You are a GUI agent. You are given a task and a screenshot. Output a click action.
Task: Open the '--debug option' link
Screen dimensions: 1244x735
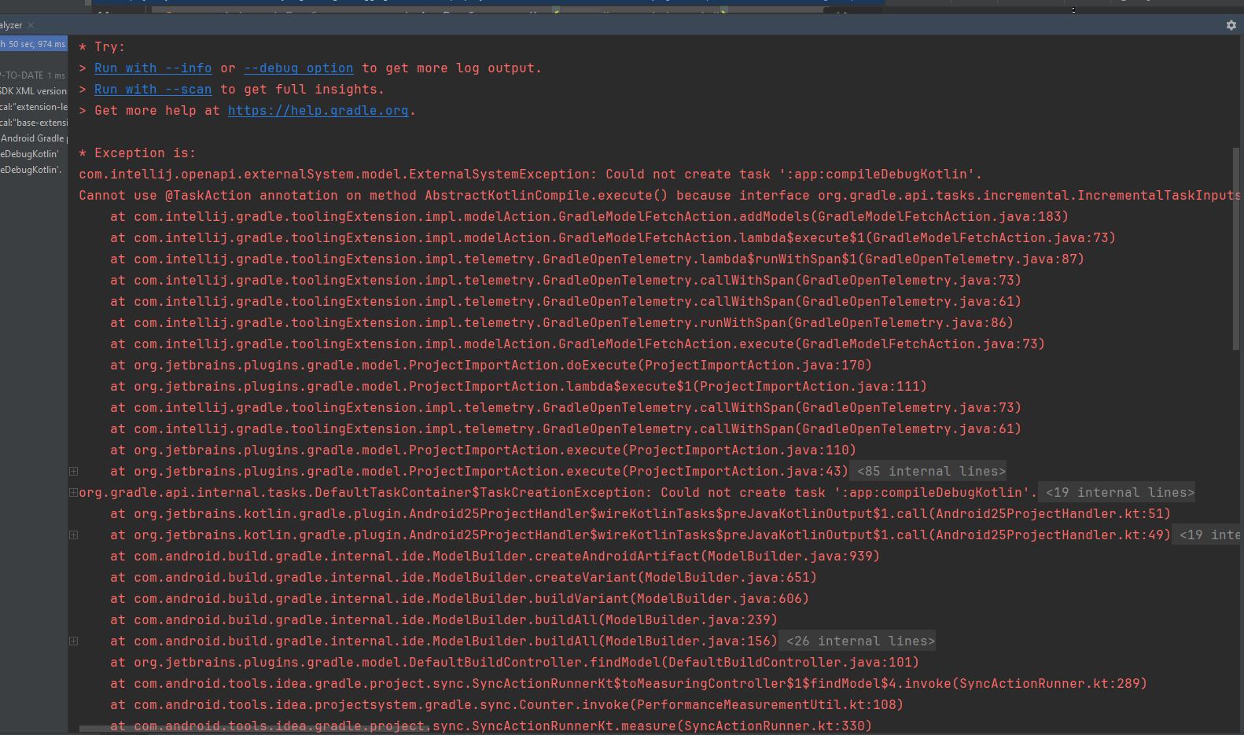point(299,68)
